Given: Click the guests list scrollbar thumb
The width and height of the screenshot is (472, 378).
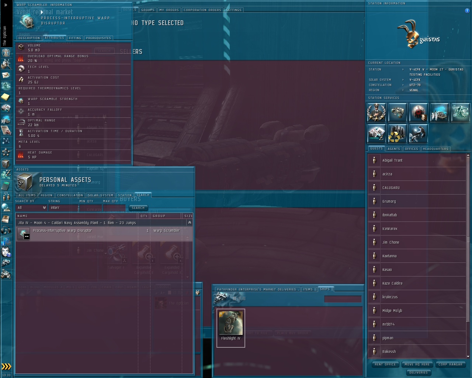Looking at the screenshot, I should [x=468, y=239].
